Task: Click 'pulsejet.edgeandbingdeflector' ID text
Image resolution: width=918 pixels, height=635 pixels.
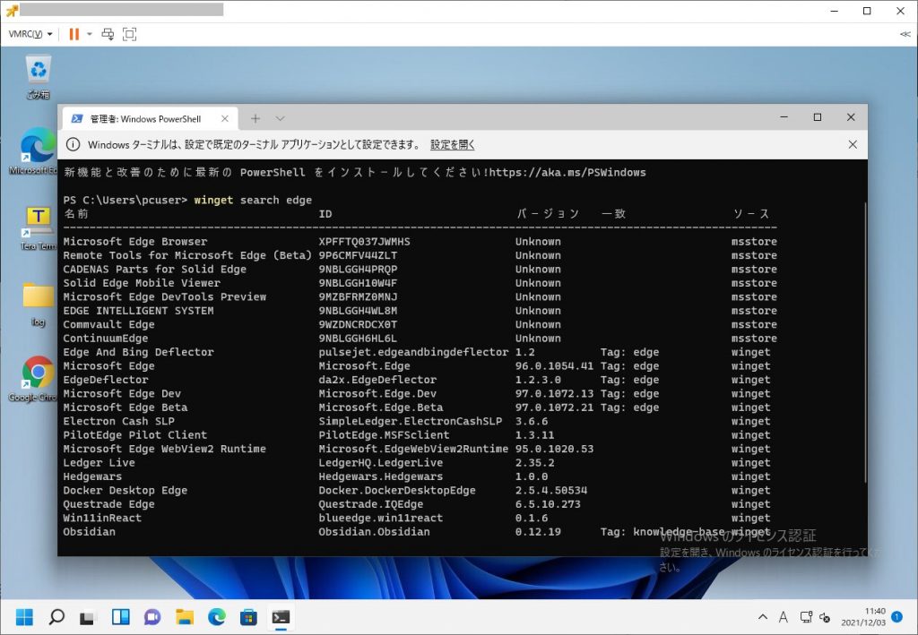Action: click(x=413, y=353)
